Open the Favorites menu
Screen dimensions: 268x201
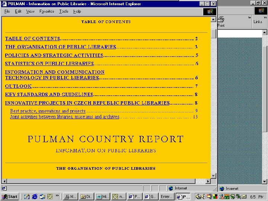coord(47,12)
